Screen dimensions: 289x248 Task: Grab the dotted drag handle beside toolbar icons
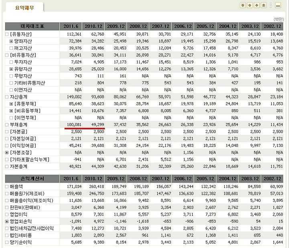pyautogui.click(x=271, y=5)
